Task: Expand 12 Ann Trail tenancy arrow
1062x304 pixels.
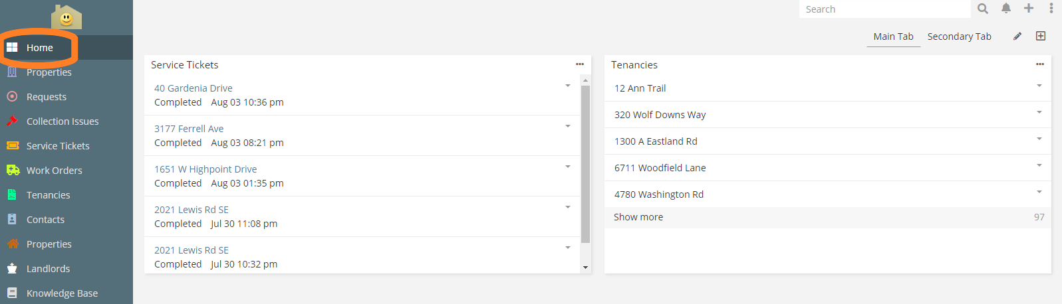Action: (1039, 86)
